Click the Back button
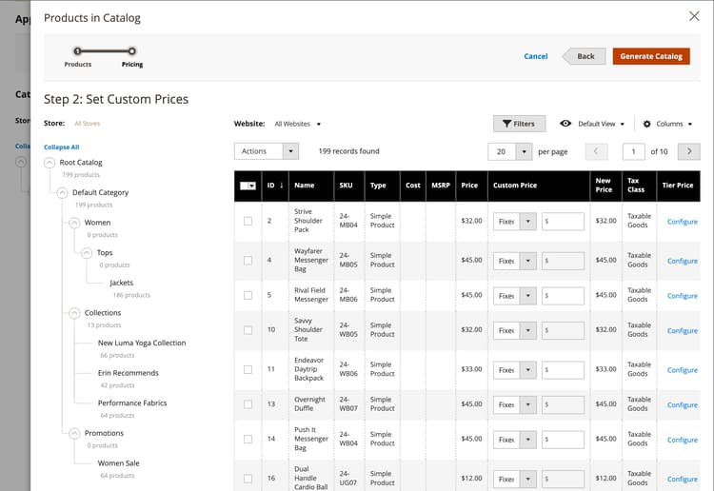Screen dimensions: 714x491 click(585, 56)
